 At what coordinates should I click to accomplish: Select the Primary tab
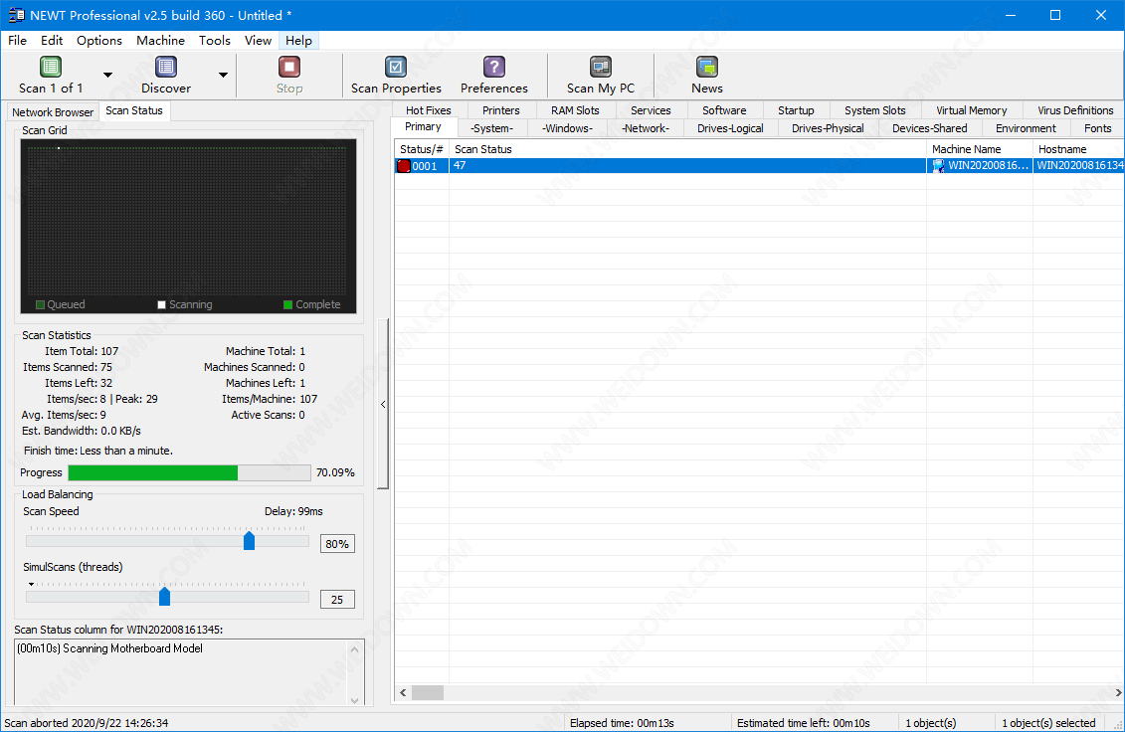424,127
